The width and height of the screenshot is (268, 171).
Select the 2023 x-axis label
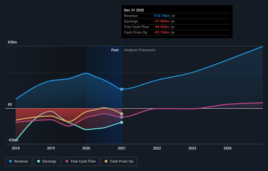[x=192, y=148]
